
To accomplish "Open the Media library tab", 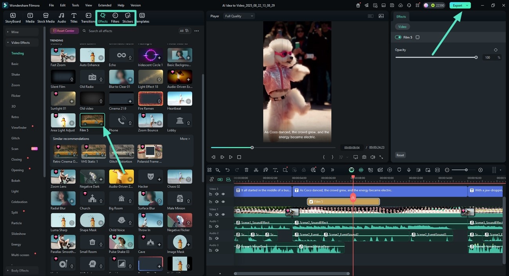I will click(x=30, y=18).
